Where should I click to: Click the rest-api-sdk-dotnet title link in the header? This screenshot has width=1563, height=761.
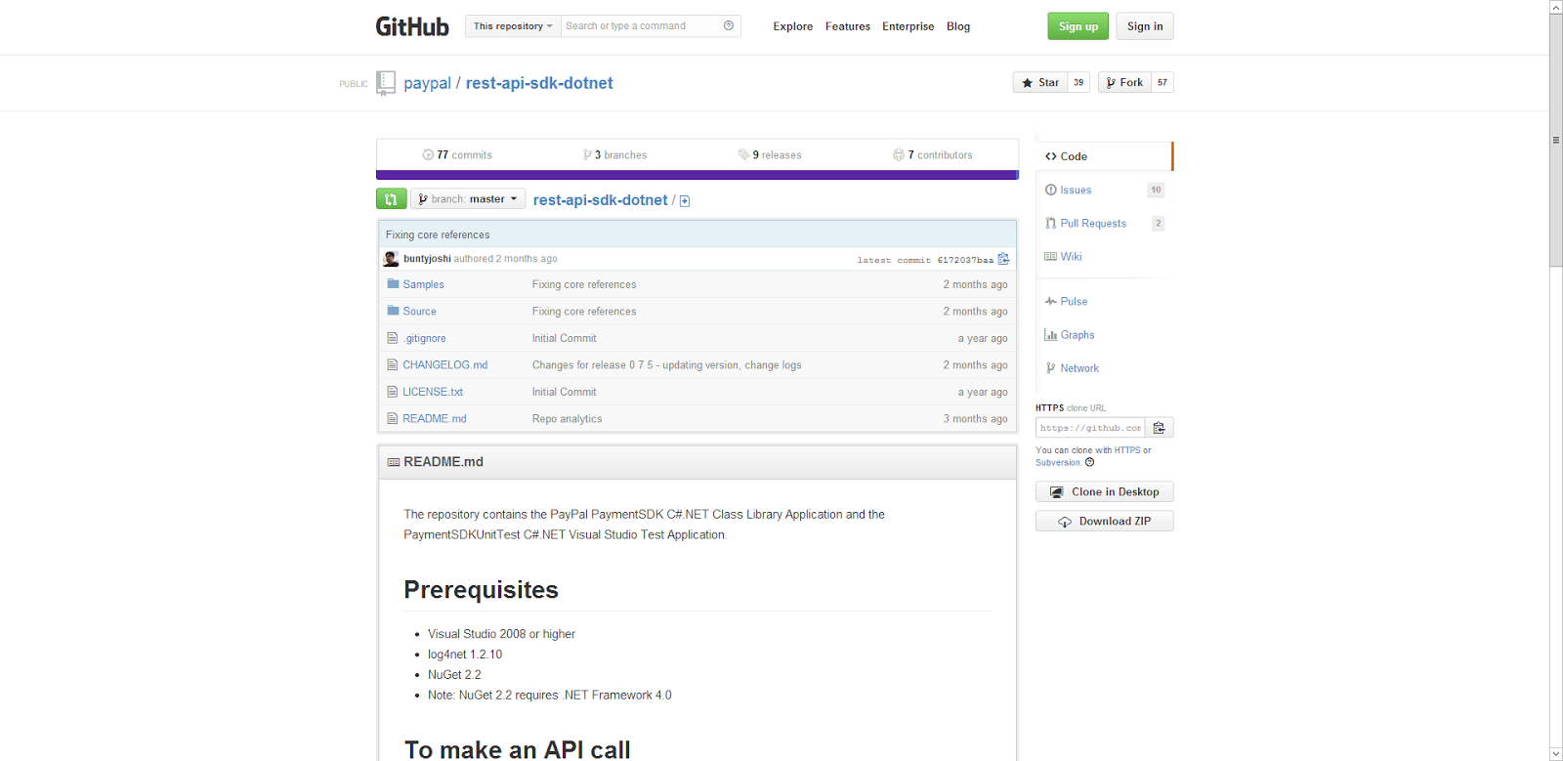(539, 83)
